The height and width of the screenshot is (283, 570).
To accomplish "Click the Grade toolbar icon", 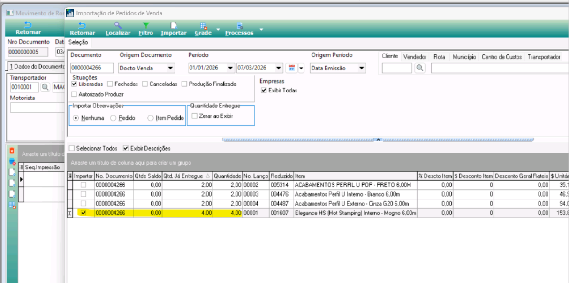I will (203, 26).
